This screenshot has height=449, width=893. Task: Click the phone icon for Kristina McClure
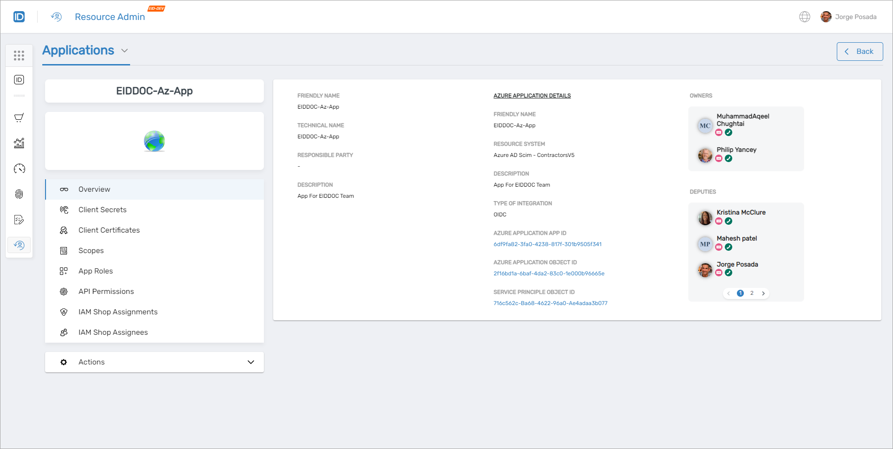pyautogui.click(x=729, y=221)
